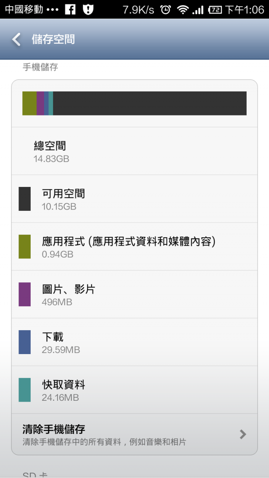The image size is (269, 478).
Task: Select the 下載 29.59MB row
Action: pyautogui.click(x=134, y=342)
